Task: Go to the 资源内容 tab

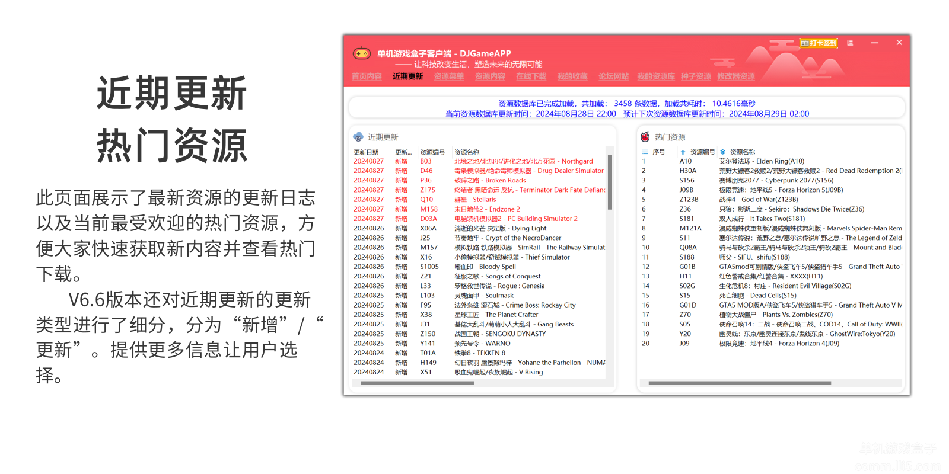Action: point(490,76)
